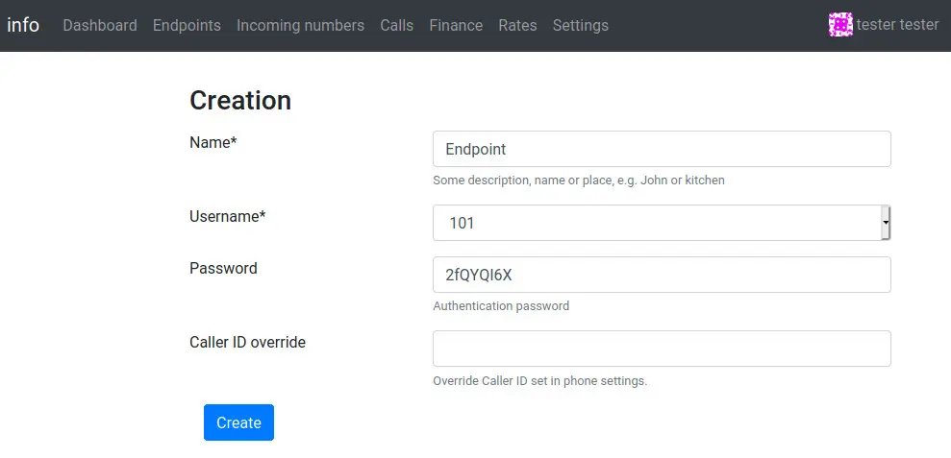Click the info brand logo
Viewport: 951px width, 458px height.
coord(23,25)
